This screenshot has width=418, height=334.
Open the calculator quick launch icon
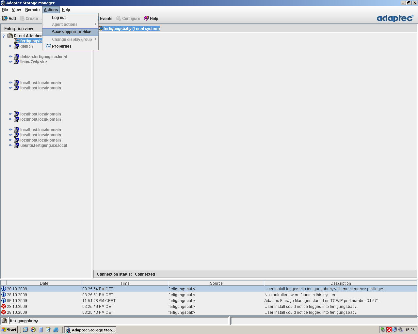(x=41, y=330)
